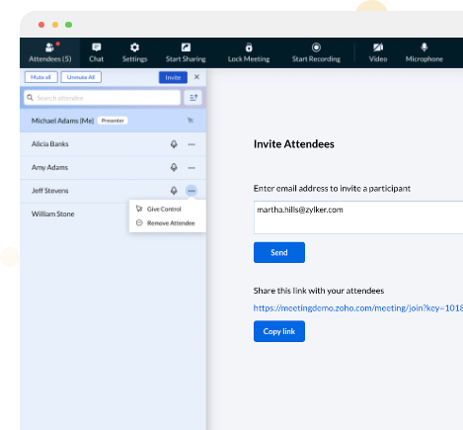The image size is (463, 430).
Task: Select Alicia Banks name
Action: pyautogui.click(x=50, y=144)
